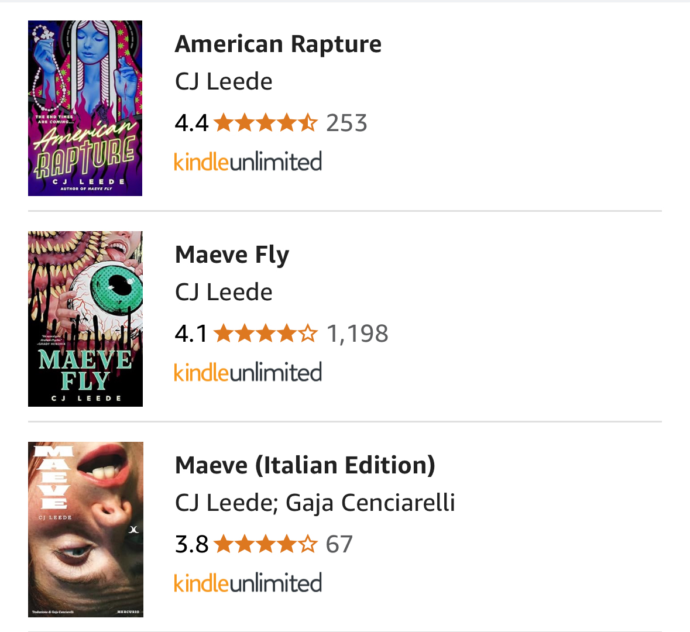Click the 3.8 rating number
The image size is (690, 632).
(x=191, y=544)
